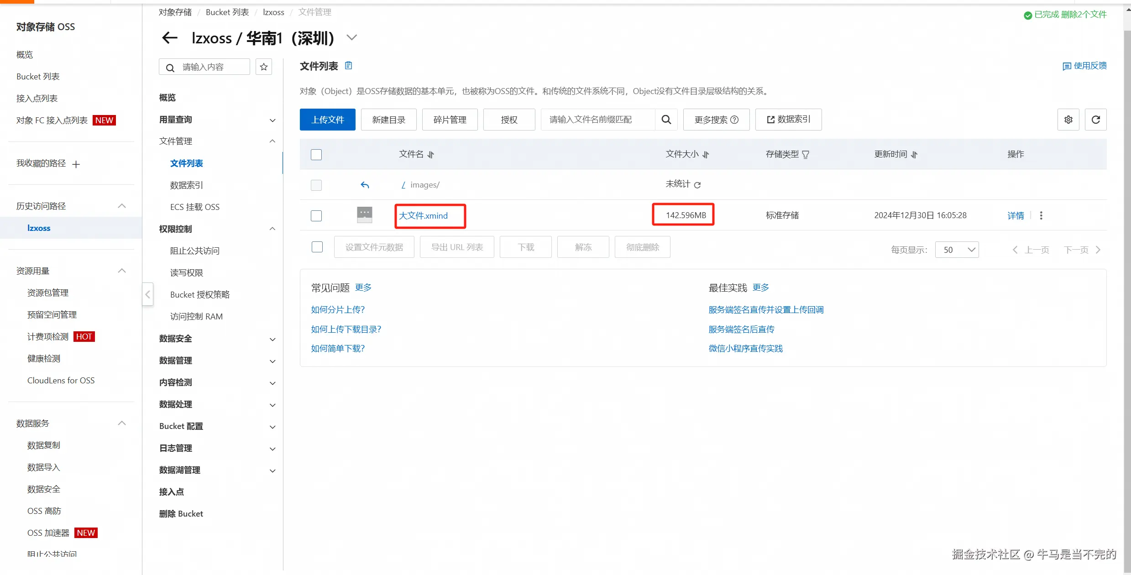1131x575 pixels.
Task: Open the 每页显示 page size dropdown
Action: click(x=957, y=250)
